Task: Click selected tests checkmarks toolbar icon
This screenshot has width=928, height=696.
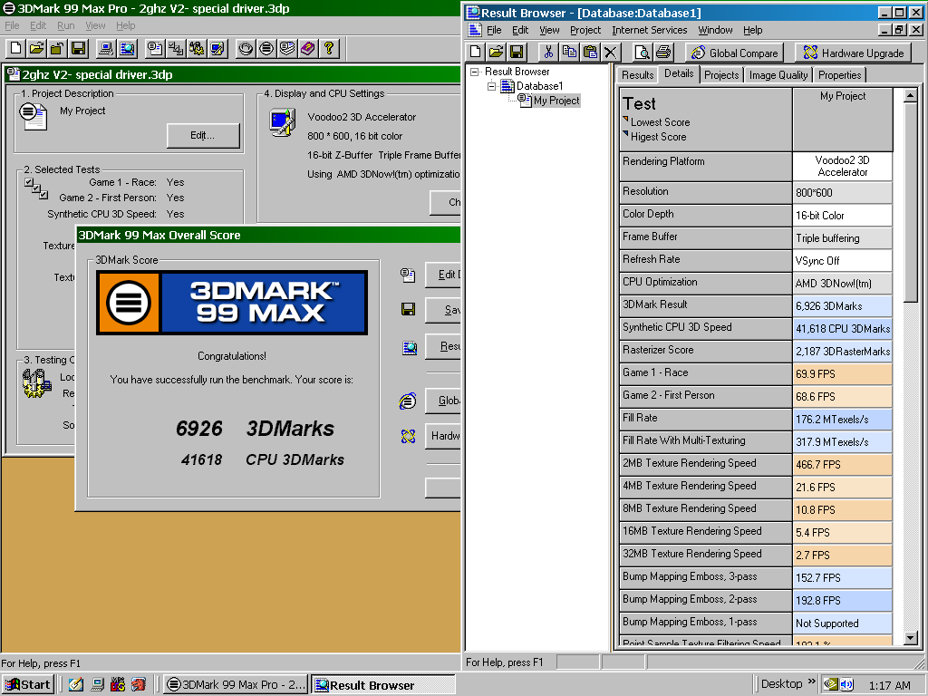Action: (x=176, y=48)
